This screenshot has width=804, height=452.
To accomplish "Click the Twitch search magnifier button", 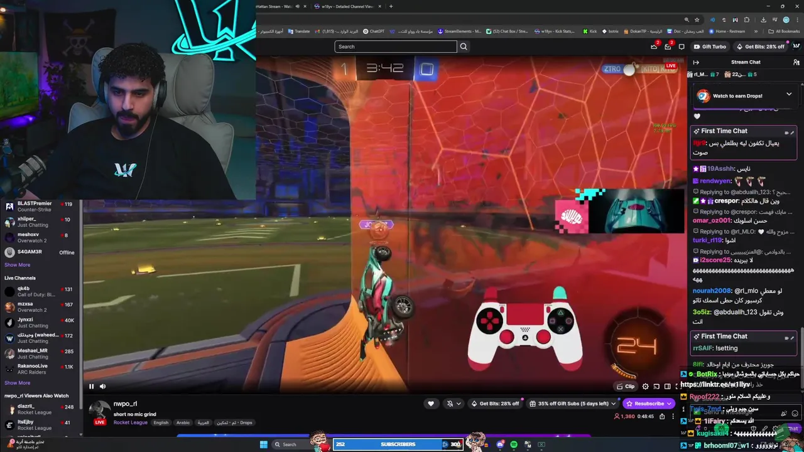I will coord(464,46).
